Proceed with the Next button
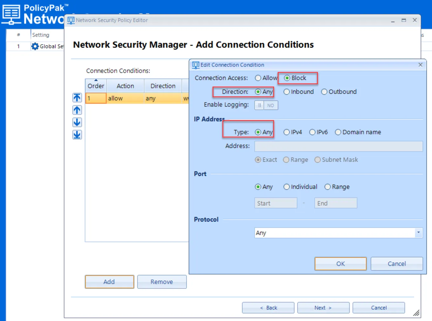 (x=323, y=308)
